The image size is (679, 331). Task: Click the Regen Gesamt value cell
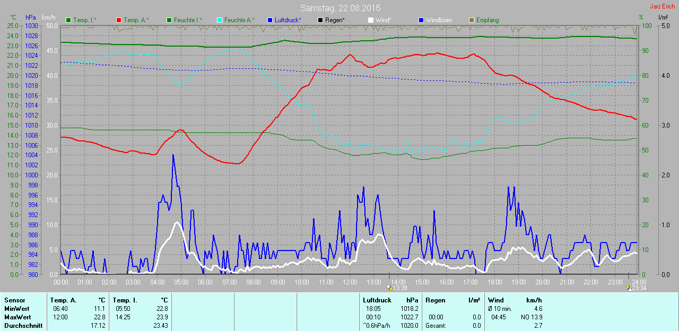click(x=476, y=326)
